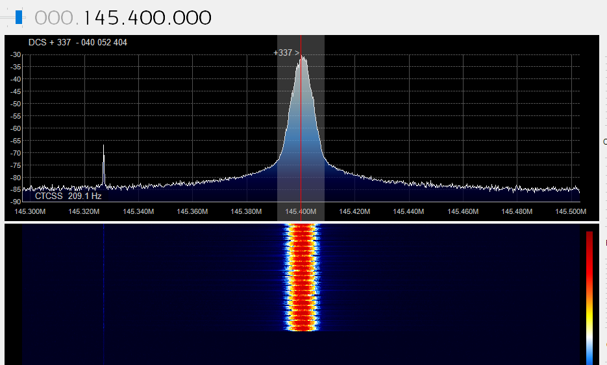This screenshot has width=607, height=365.
Task: Click the CTCSS 209.1 Hz tone readout
Action: click(x=68, y=195)
